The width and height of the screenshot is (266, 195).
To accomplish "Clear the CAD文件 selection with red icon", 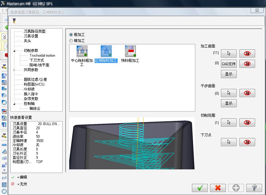I will 247,64.
